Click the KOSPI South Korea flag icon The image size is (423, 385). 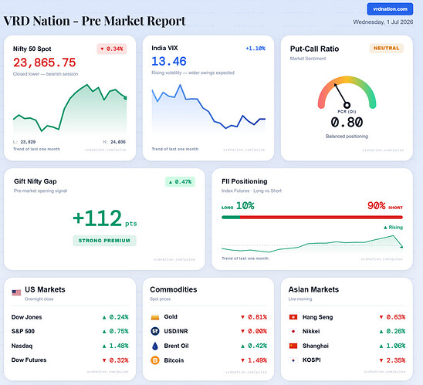293,360
